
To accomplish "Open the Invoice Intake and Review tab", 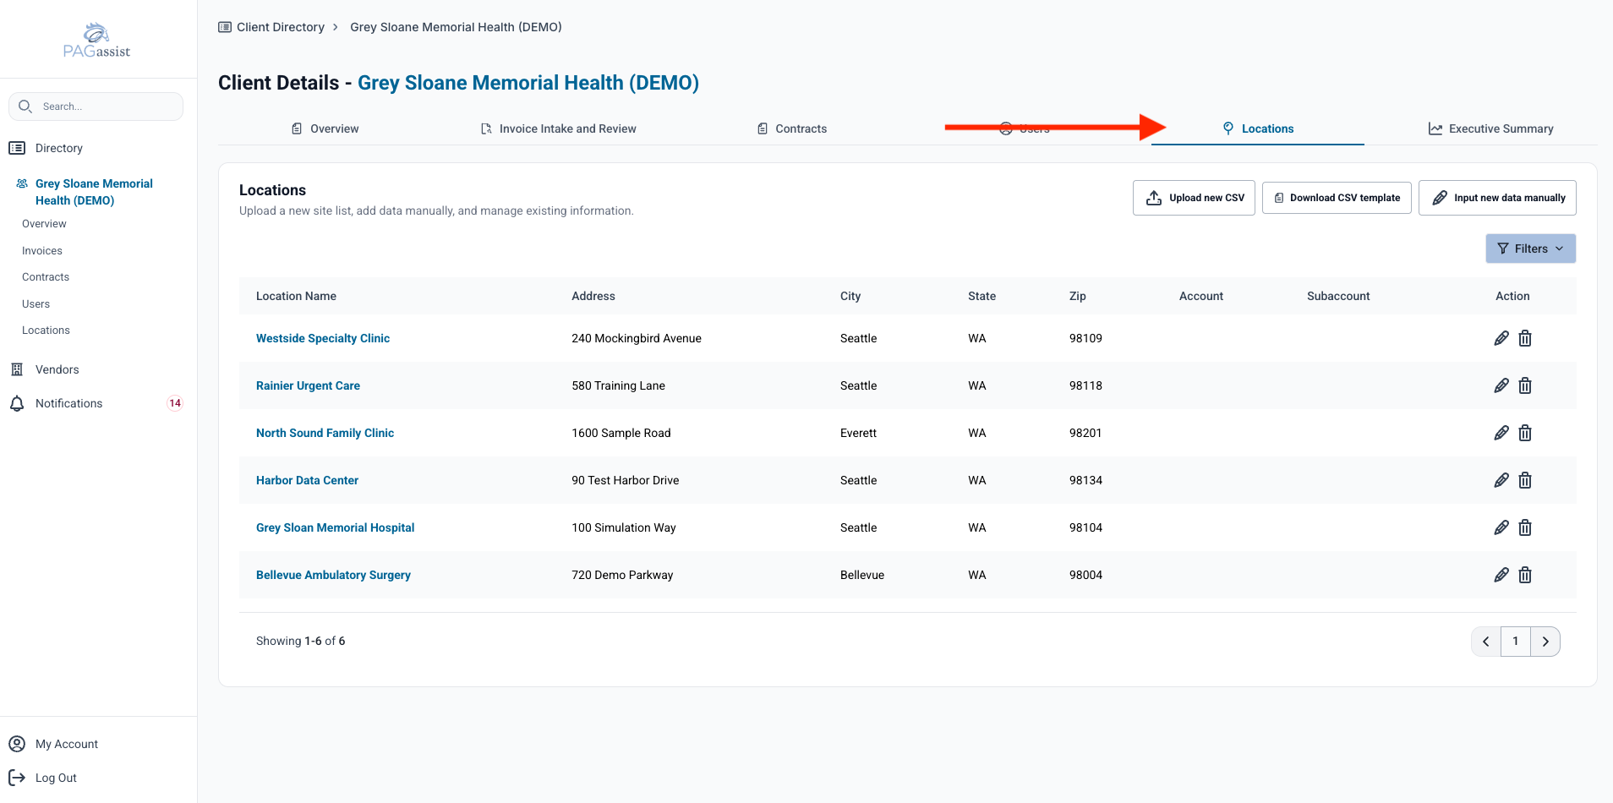I will coord(558,128).
